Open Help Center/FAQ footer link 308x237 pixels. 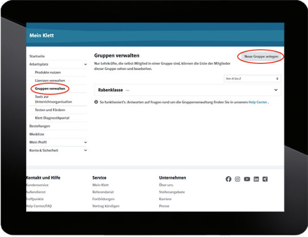38,206
